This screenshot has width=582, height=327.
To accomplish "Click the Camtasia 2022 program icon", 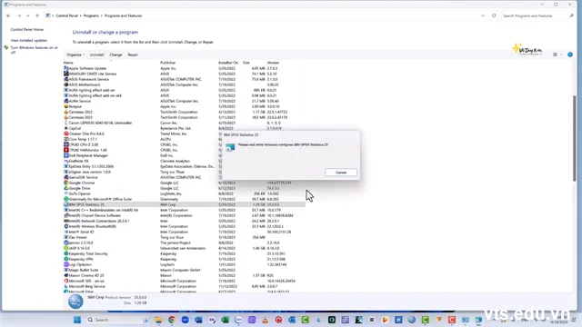I will coord(66,112).
